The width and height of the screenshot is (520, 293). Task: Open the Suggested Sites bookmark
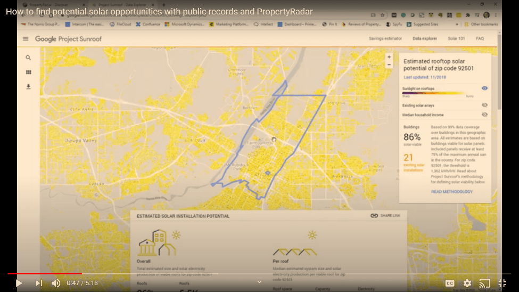[x=423, y=24]
